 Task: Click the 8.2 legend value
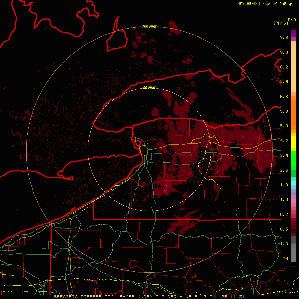(284, 67)
